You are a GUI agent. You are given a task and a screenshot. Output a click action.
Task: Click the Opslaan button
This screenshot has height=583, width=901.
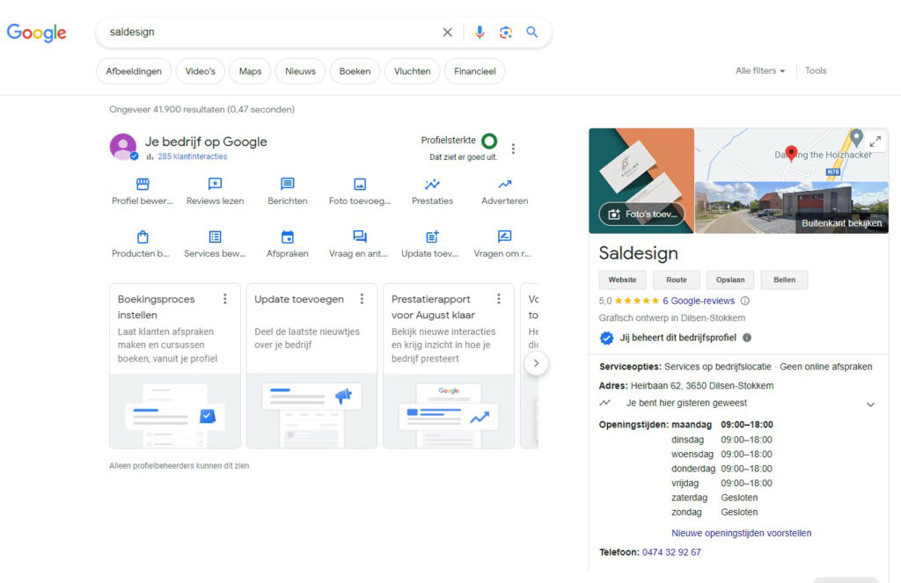pyautogui.click(x=730, y=280)
